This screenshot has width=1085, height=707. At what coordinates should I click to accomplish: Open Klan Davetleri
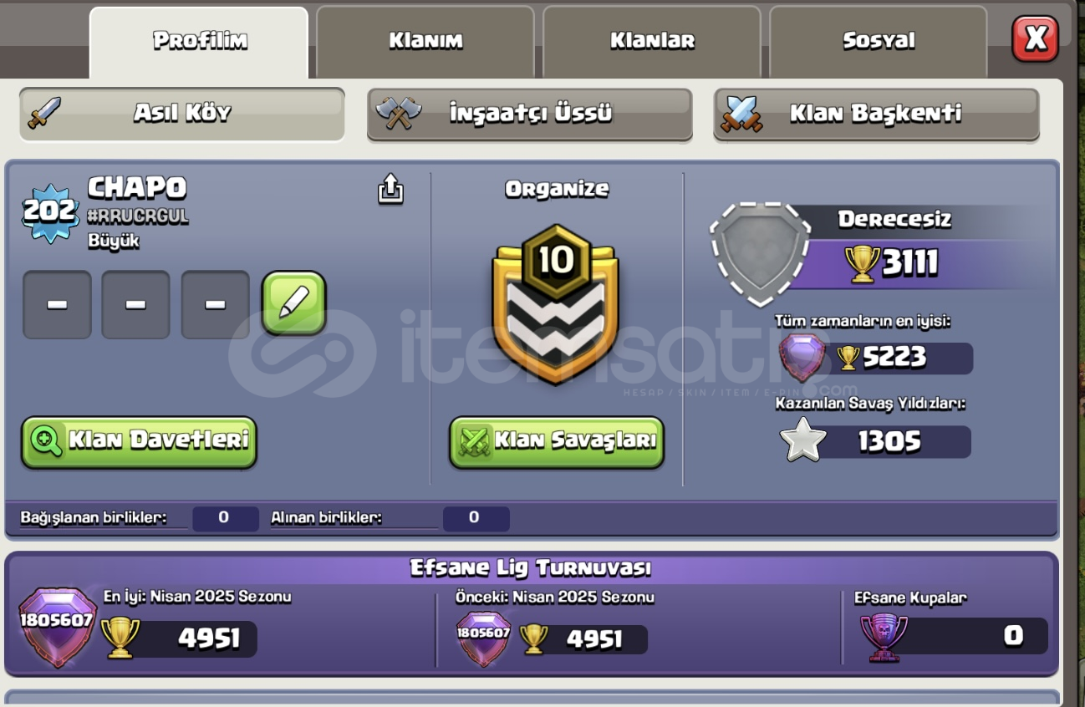(x=139, y=441)
